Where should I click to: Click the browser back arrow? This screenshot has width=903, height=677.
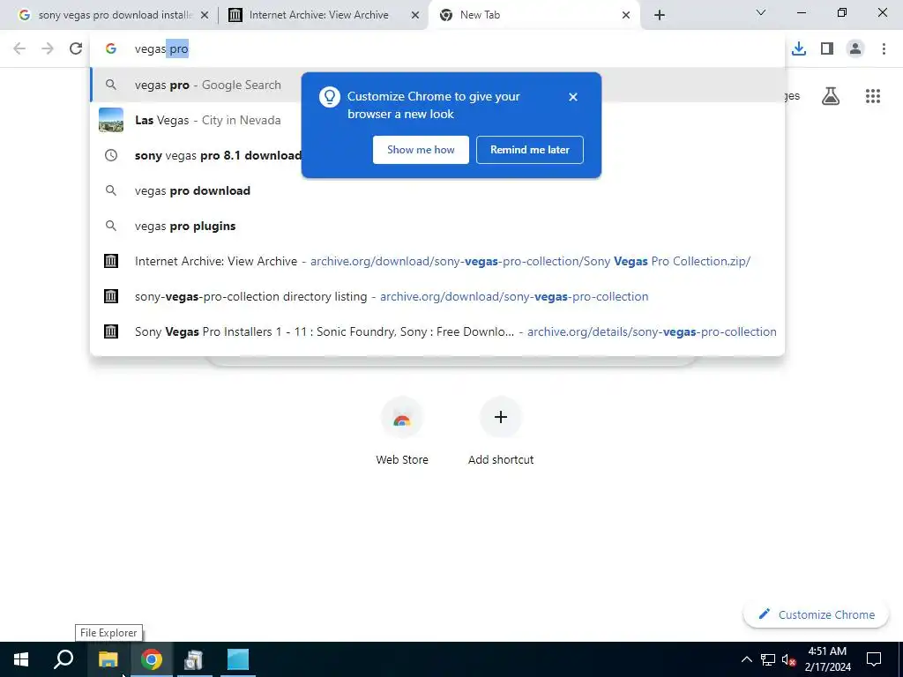point(19,49)
